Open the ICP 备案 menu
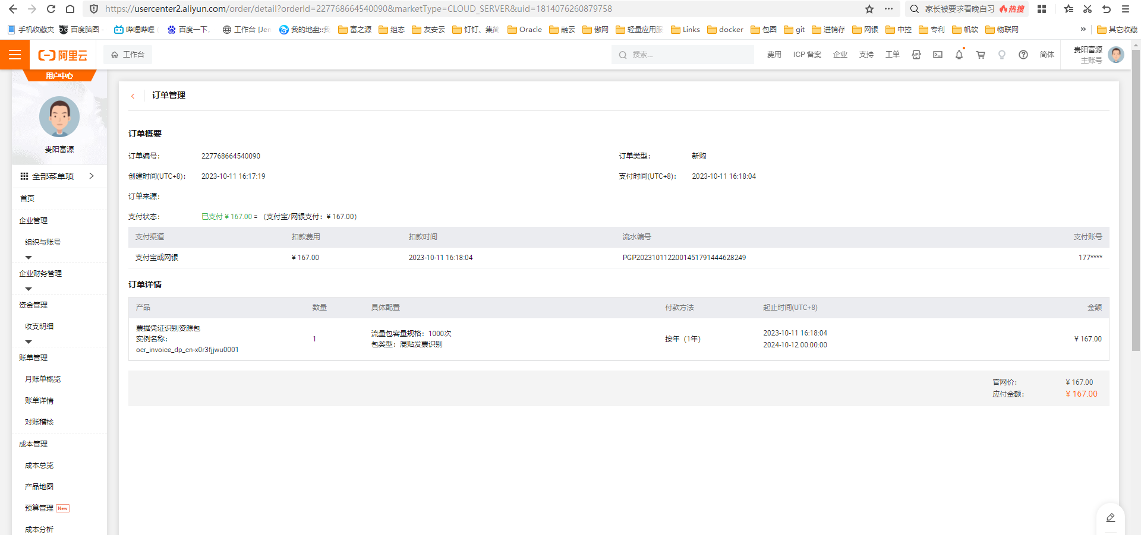Image resolution: width=1141 pixels, height=535 pixels. coord(807,55)
